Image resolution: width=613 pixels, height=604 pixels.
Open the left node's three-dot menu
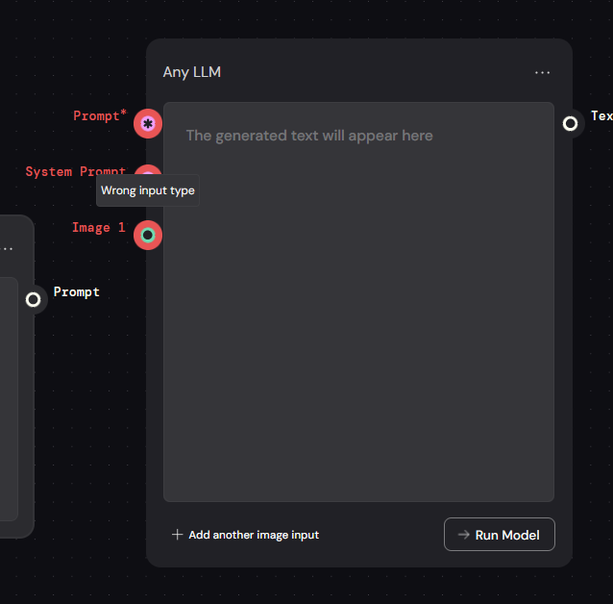(x=8, y=248)
